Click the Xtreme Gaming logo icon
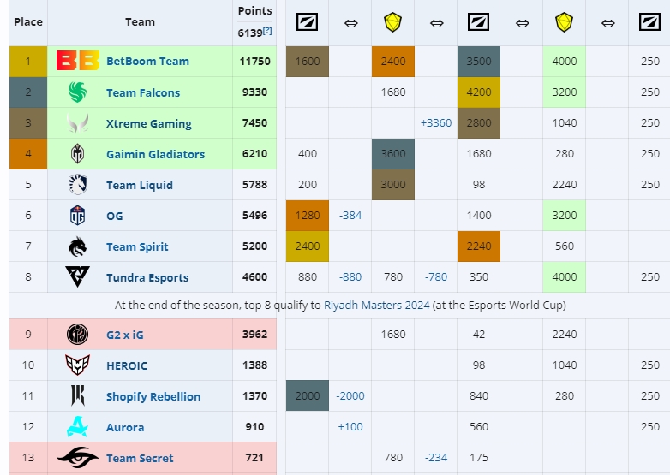The width and height of the screenshot is (670, 475). (x=78, y=123)
